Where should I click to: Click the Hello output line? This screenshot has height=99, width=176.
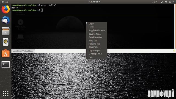click(15, 8)
